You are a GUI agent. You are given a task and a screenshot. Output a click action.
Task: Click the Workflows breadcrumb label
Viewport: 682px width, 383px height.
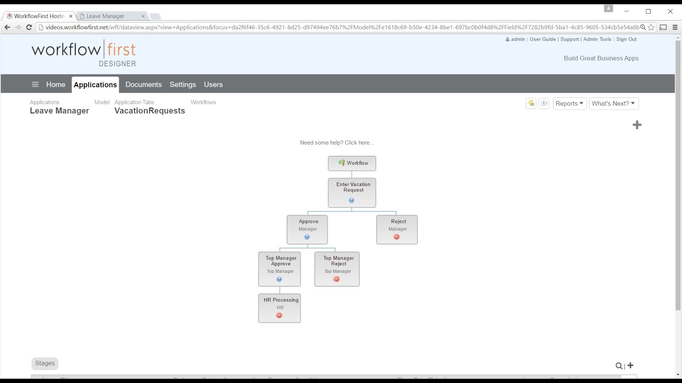(203, 102)
